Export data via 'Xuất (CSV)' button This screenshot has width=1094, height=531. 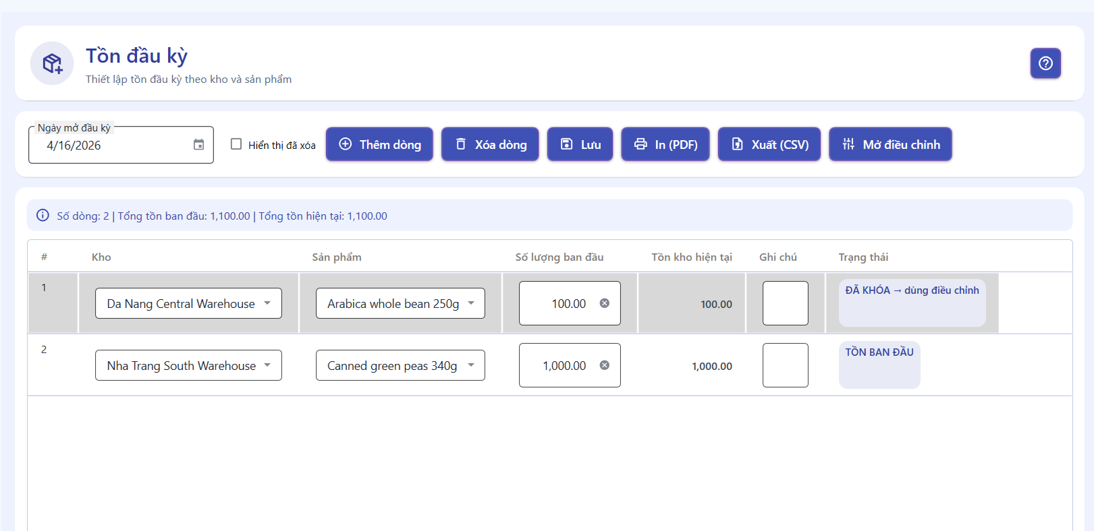point(769,144)
